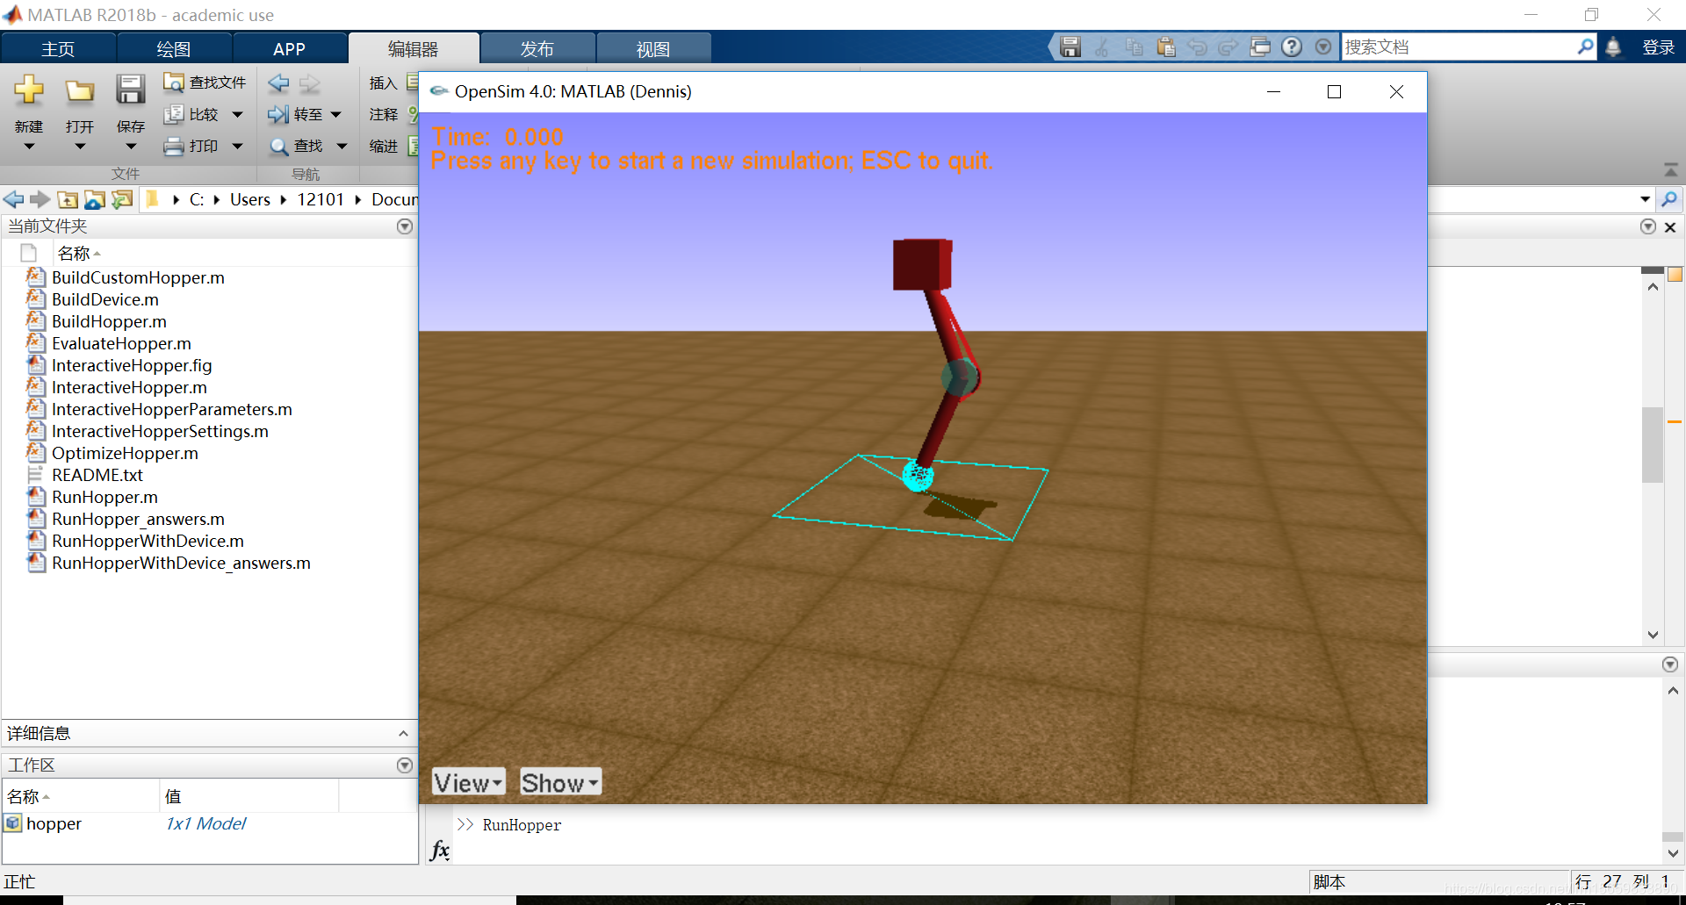Image resolution: width=1686 pixels, height=905 pixels.
Task: Click the notification bell in the toolbar
Action: click(1613, 47)
